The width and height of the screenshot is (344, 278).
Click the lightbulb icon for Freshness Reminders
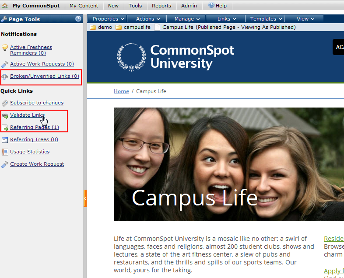tap(5, 48)
